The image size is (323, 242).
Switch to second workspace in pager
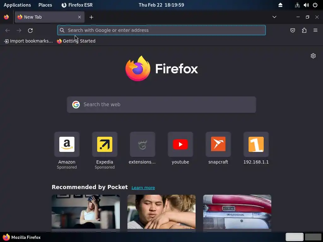point(313,237)
